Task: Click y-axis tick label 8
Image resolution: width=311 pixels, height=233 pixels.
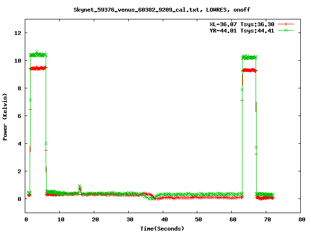Action: click(x=19, y=88)
